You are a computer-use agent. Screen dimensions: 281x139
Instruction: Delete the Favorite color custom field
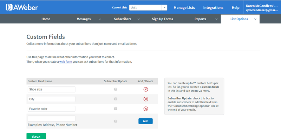coord(146,109)
